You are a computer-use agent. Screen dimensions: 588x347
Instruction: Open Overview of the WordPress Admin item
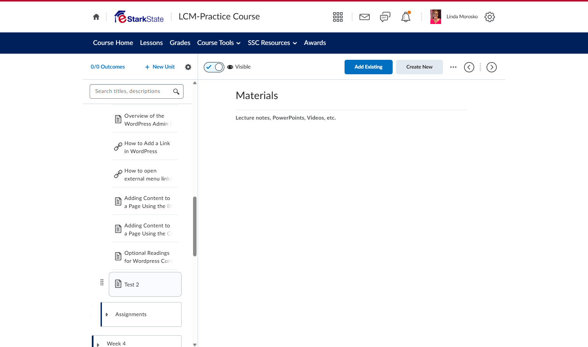point(145,120)
